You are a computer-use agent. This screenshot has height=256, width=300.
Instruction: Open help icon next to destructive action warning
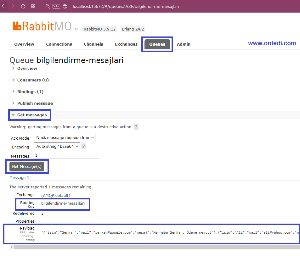coord(136,127)
